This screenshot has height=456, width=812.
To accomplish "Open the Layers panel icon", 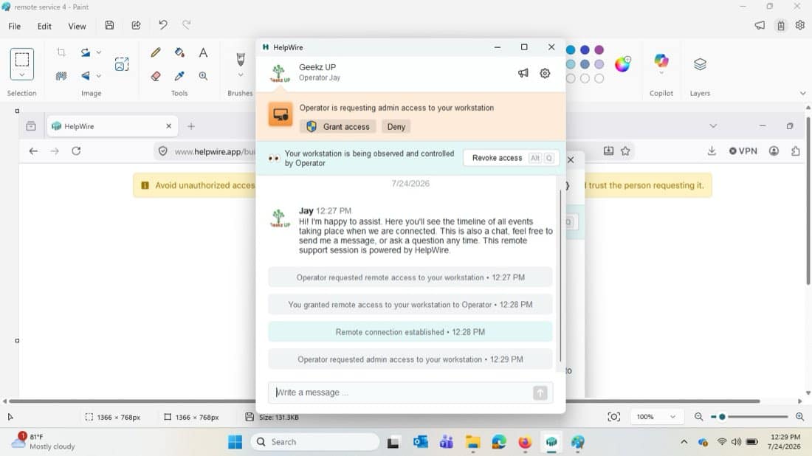I will [700, 64].
